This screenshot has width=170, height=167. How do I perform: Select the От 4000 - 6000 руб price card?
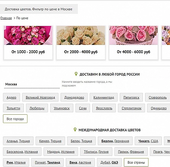click(134, 43)
